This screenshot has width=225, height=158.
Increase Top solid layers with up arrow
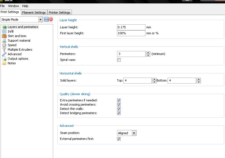(x=154, y=79)
